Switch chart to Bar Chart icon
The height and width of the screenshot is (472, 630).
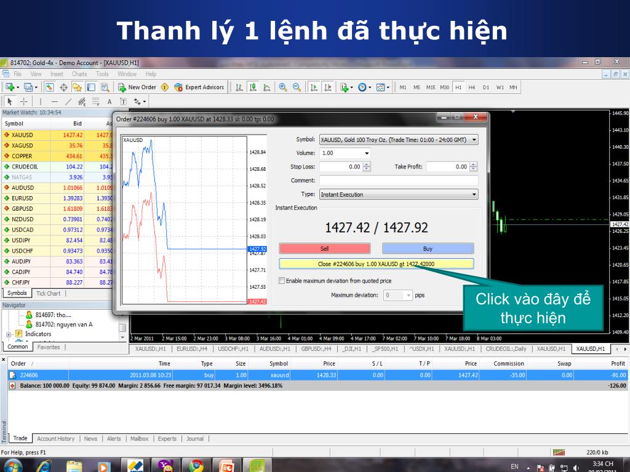coord(239,87)
